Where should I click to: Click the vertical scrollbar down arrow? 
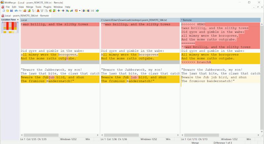coord(262,131)
